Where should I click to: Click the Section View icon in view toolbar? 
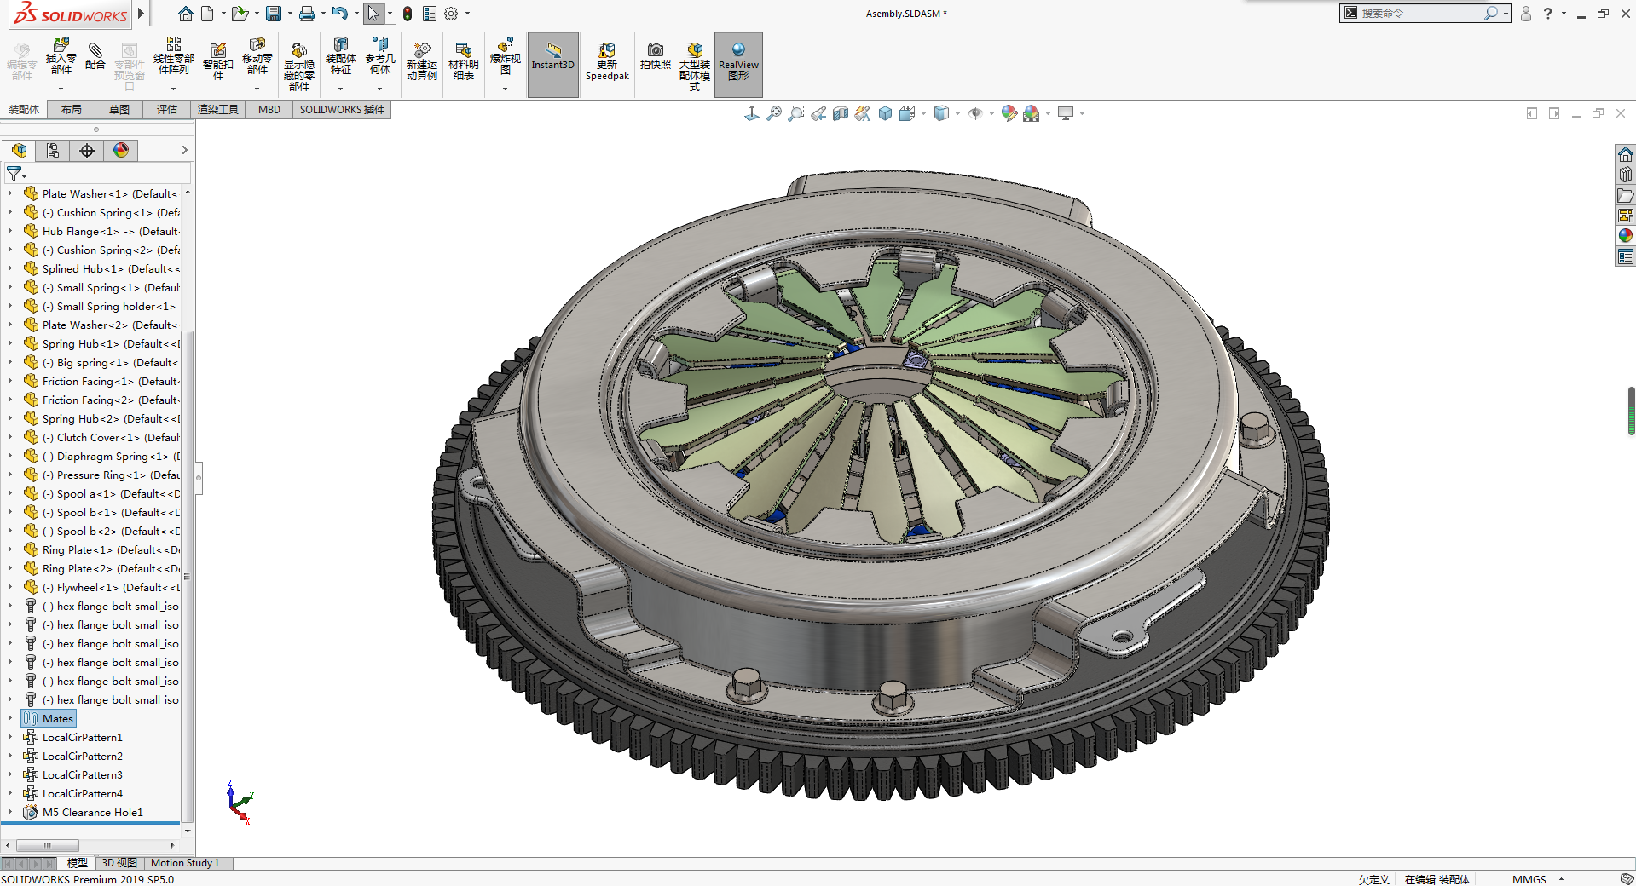click(x=841, y=113)
